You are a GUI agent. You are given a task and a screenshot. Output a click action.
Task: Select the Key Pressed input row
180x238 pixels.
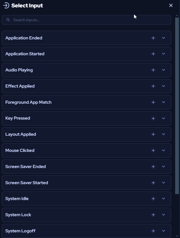(x=86, y=118)
